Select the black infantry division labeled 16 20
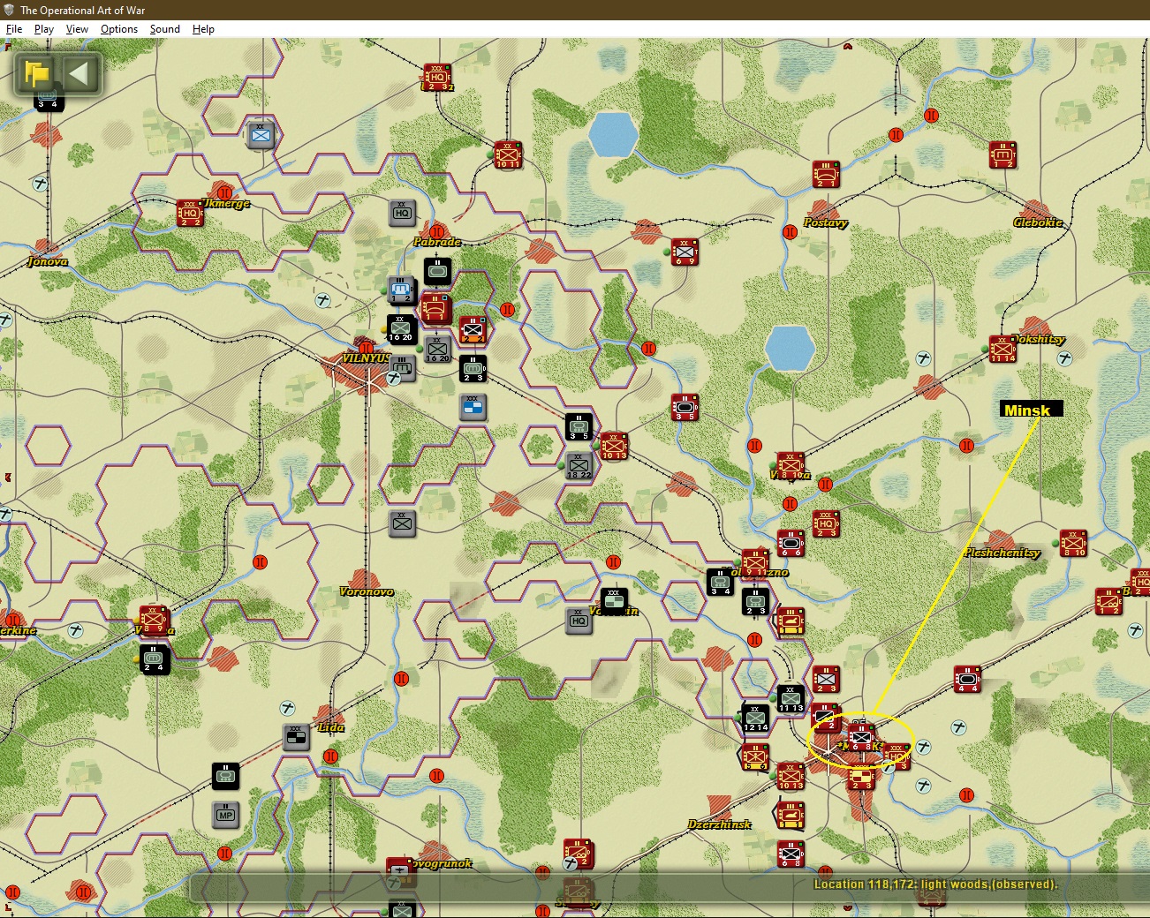 click(401, 328)
